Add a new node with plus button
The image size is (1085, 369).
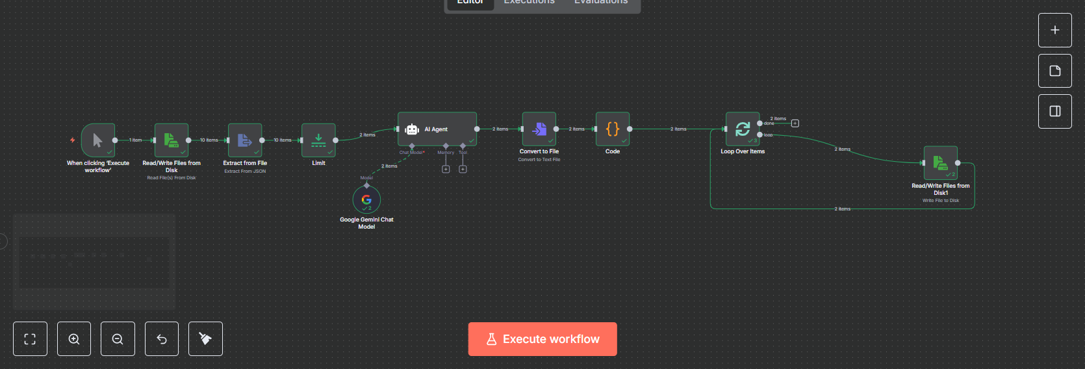[x=1054, y=30]
